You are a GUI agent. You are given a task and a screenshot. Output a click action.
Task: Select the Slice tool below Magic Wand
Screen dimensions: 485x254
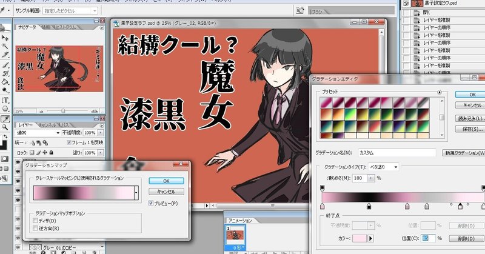click(5, 55)
